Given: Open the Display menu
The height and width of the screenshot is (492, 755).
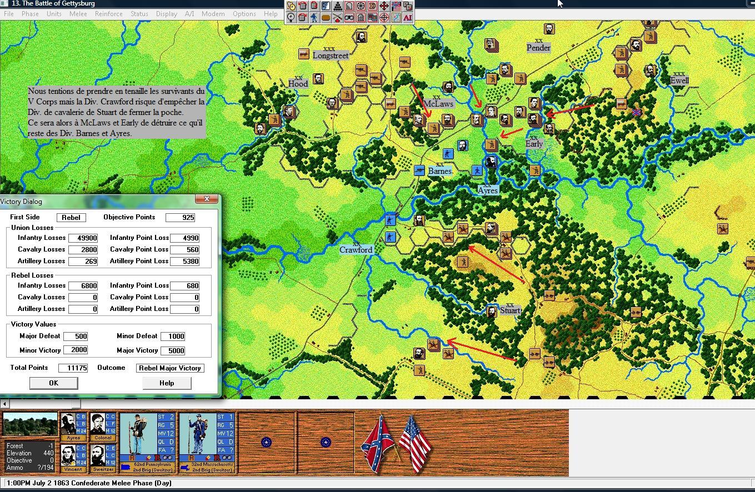Looking at the screenshot, I should [x=166, y=13].
